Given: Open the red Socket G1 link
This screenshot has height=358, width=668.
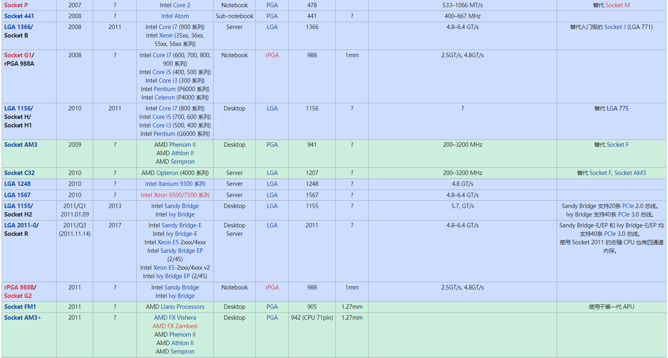Looking at the screenshot, I should (x=18, y=55).
